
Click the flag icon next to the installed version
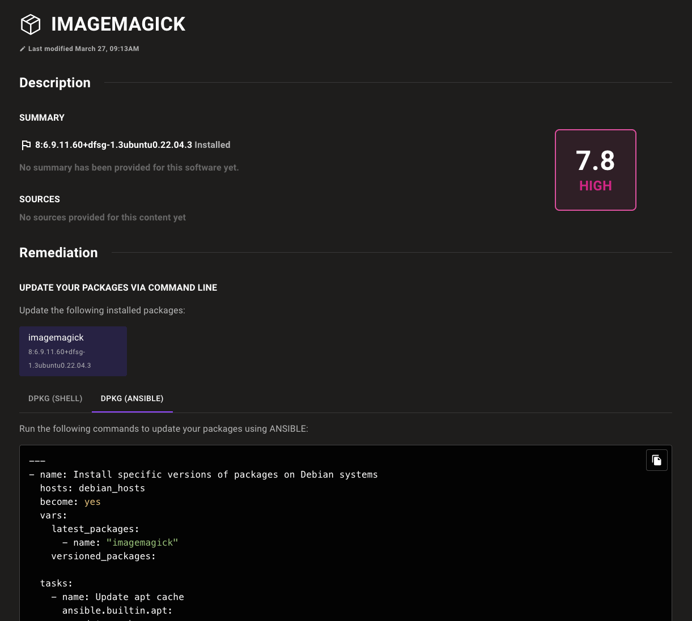point(26,144)
